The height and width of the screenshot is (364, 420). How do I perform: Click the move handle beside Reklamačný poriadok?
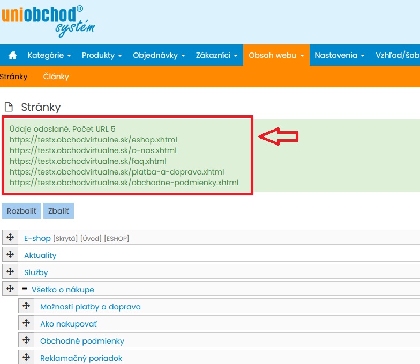(26, 358)
